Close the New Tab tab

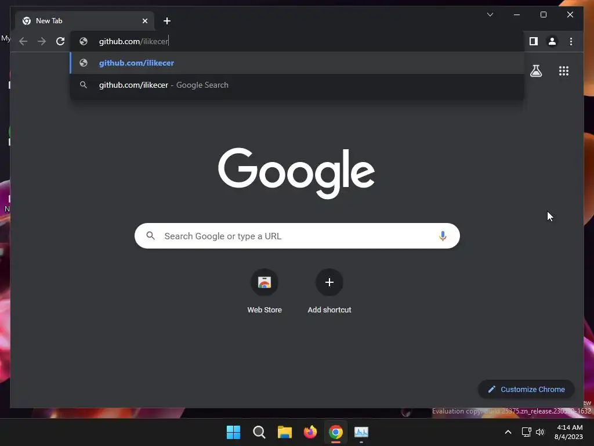[x=144, y=21]
